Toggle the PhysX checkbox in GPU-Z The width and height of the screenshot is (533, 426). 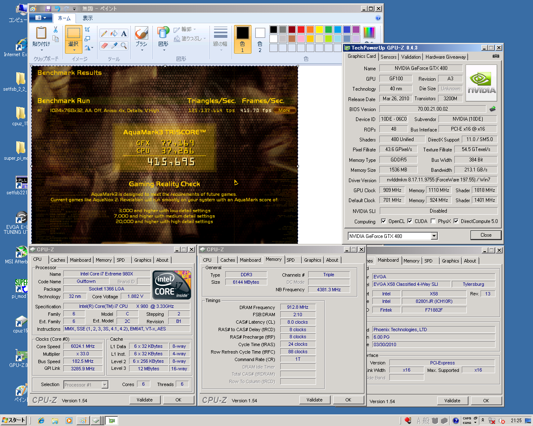(433, 221)
